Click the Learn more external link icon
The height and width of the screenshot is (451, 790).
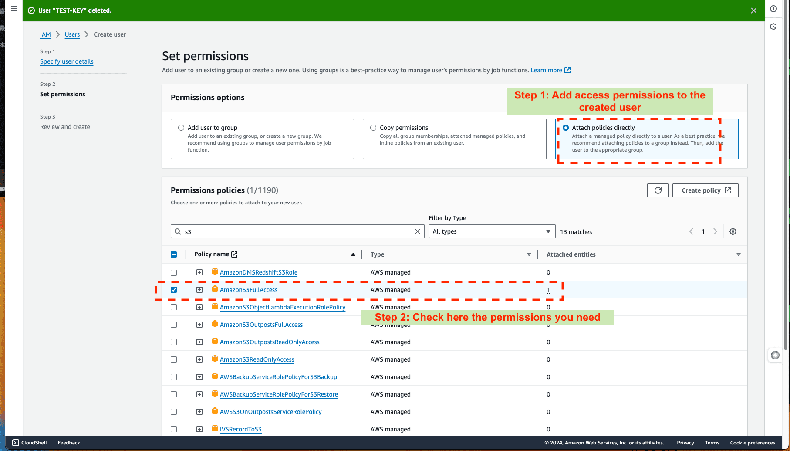567,70
